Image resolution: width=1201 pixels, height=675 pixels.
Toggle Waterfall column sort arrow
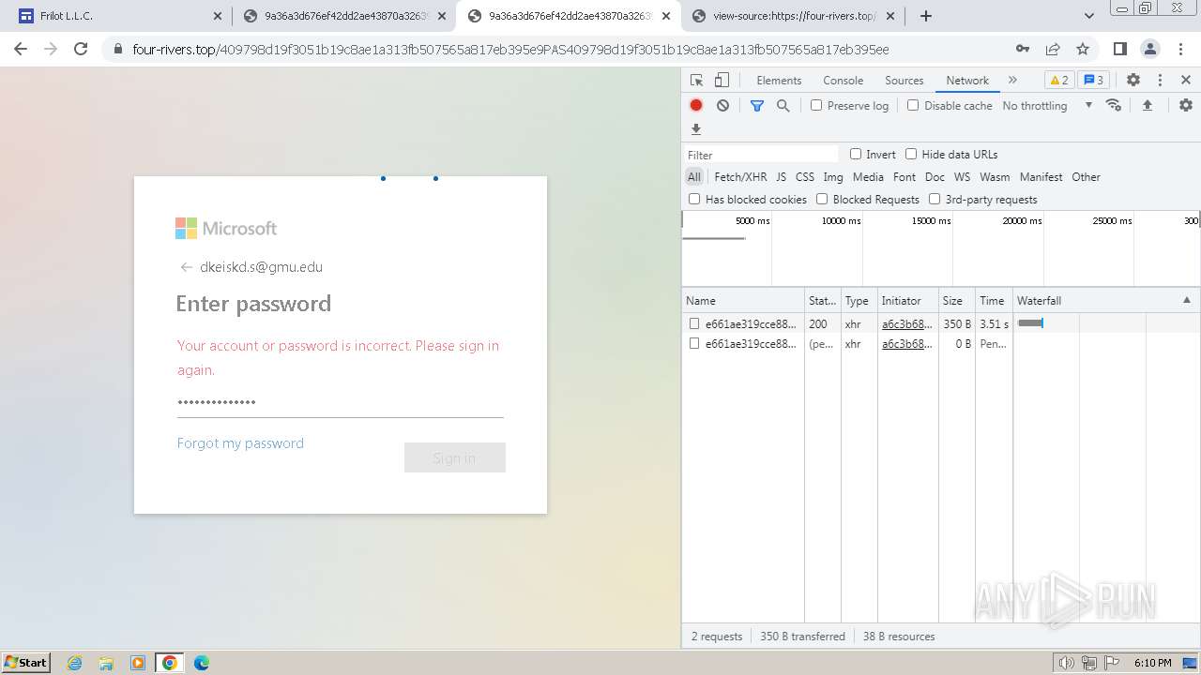pos(1186,300)
